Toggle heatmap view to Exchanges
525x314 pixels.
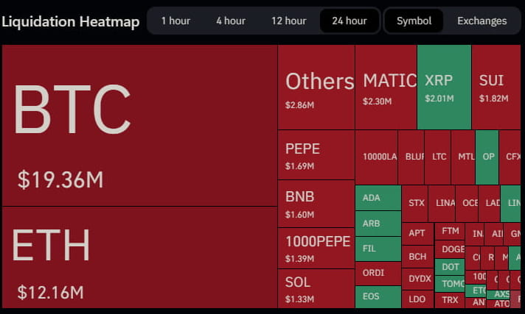[481, 21]
